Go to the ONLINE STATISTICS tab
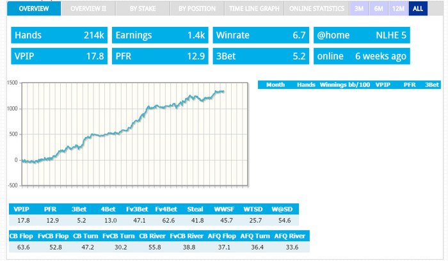 (317, 8)
